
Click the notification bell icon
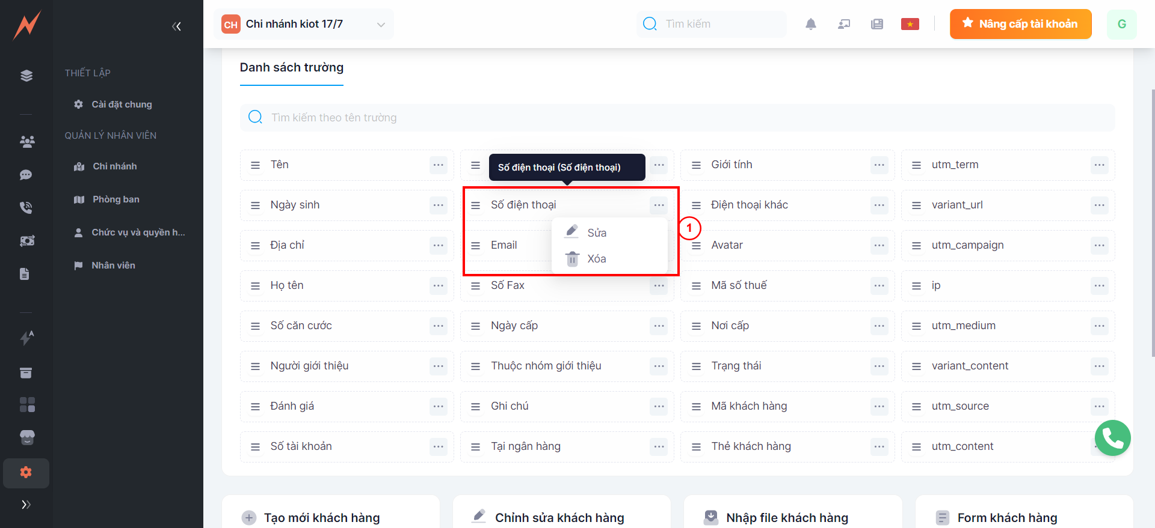point(810,24)
